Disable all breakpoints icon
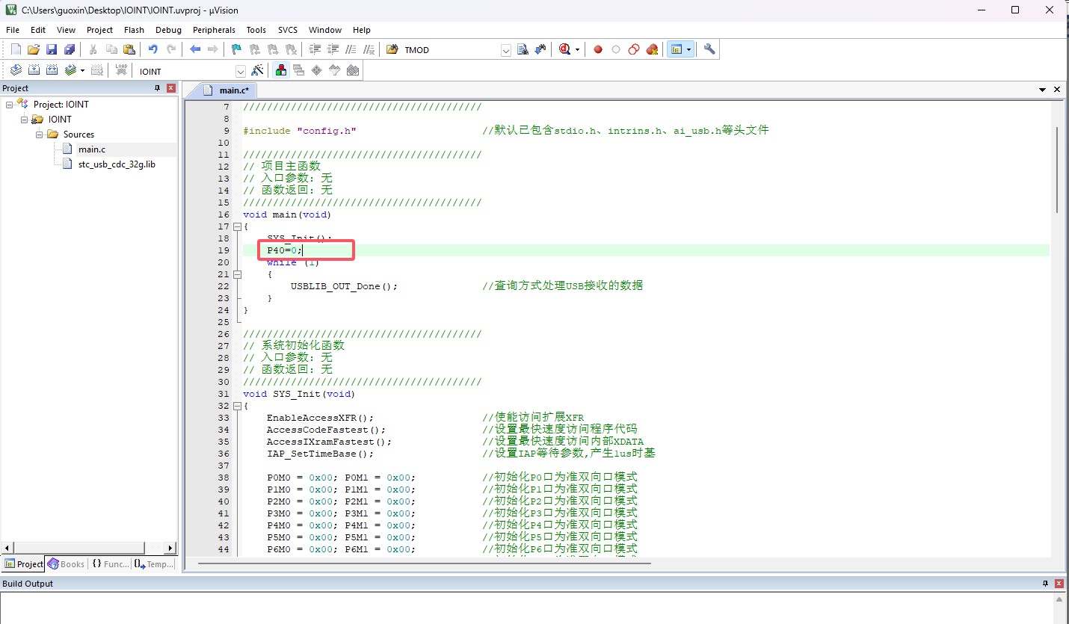 click(x=634, y=49)
